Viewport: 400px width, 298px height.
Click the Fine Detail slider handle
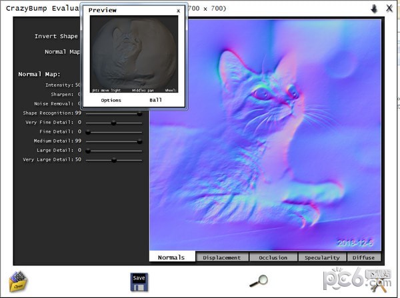88,132
